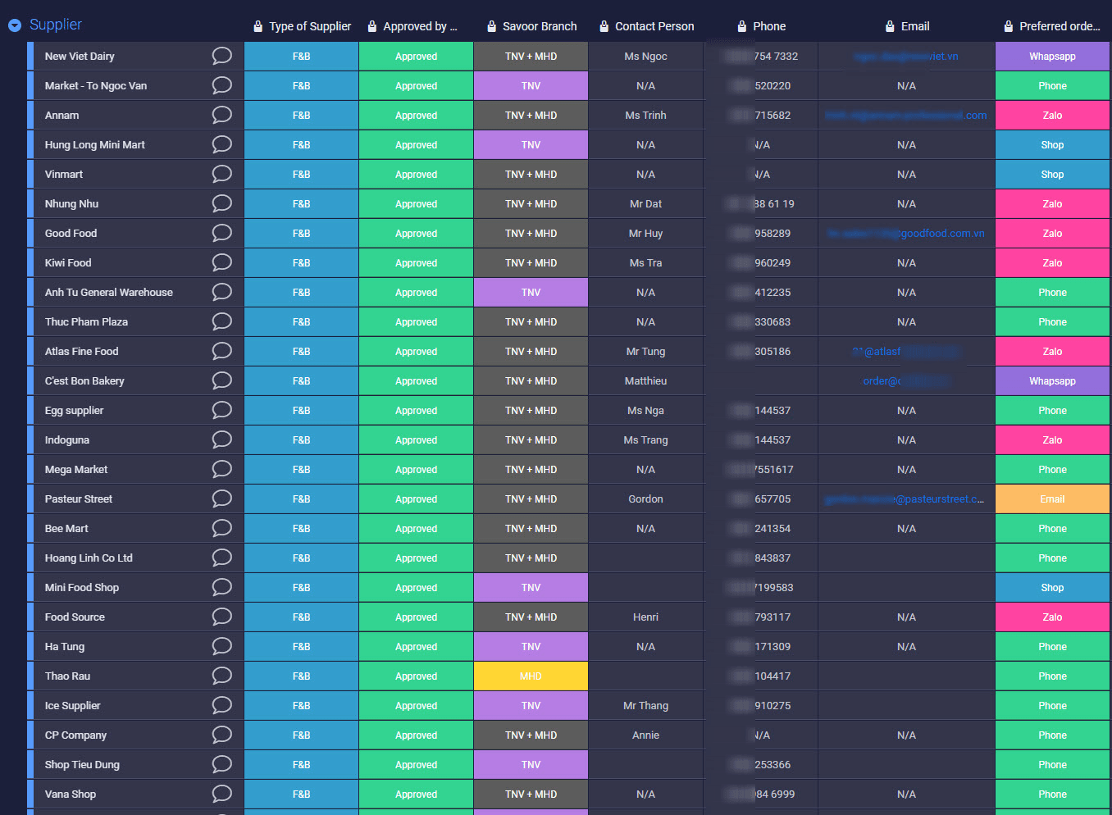Open conversation for Hoang Linh Co Ltd
The height and width of the screenshot is (815, 1112).
222,558
